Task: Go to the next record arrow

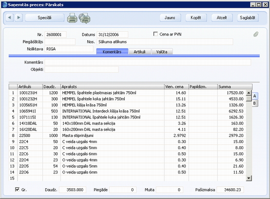Action: coord(18,17)
